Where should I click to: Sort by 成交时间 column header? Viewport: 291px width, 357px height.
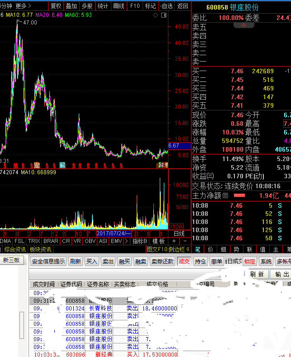pos(44,284)
